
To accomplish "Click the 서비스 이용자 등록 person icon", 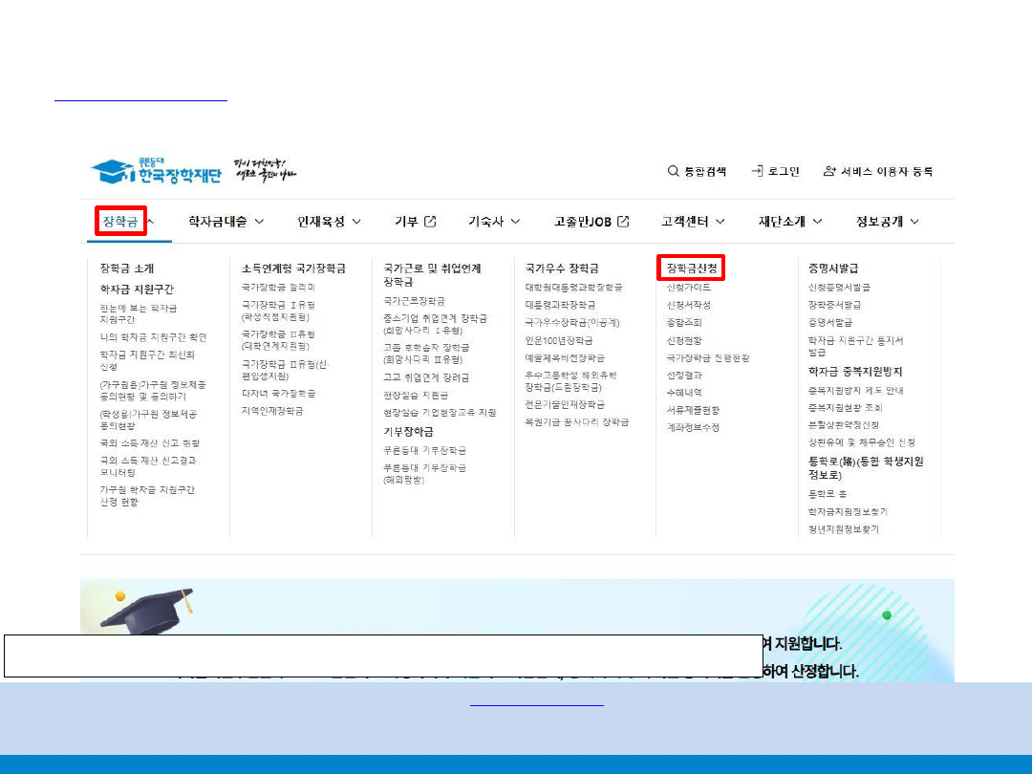I will [x=829, y=171].
